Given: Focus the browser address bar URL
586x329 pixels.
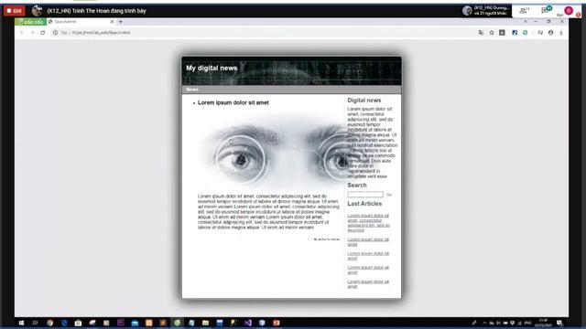Looking at the screenshot, I should (x=102, y=33).
